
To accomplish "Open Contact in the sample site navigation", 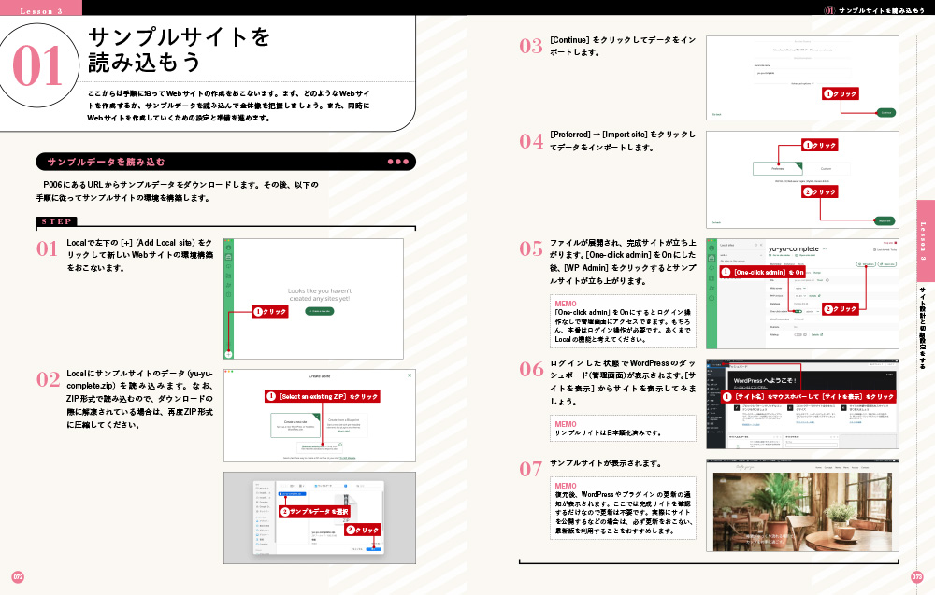I will pos(865,468).
